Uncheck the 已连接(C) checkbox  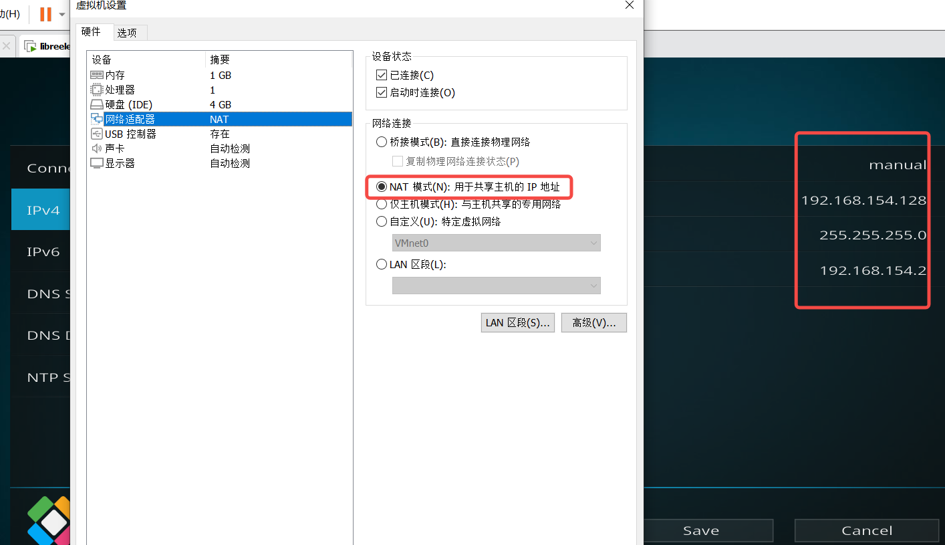click(382, 76)
